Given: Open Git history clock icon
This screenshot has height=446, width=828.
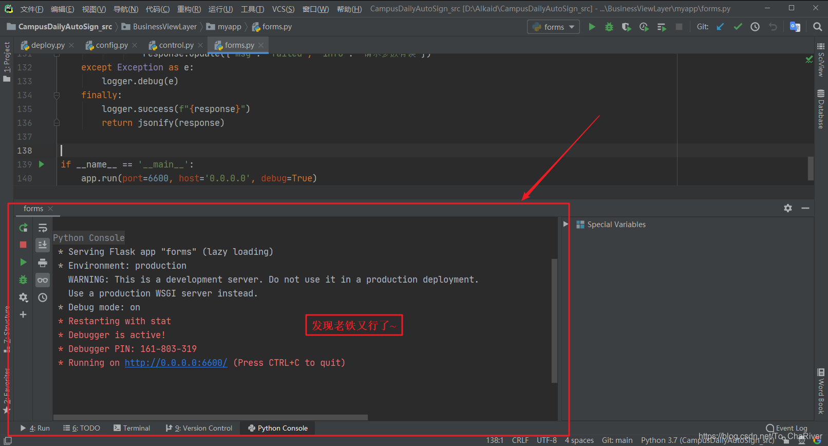Looking at the screenshot, I should click(755, 27).
